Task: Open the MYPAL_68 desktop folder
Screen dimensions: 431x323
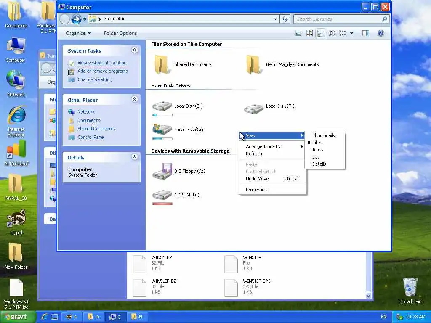Action: pyautogui.click(x=16, y=187)
